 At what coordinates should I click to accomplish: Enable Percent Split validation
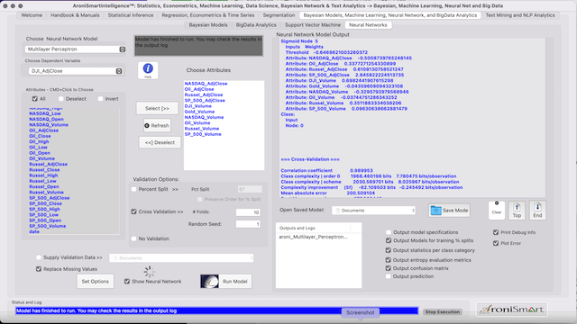[134, 189]
